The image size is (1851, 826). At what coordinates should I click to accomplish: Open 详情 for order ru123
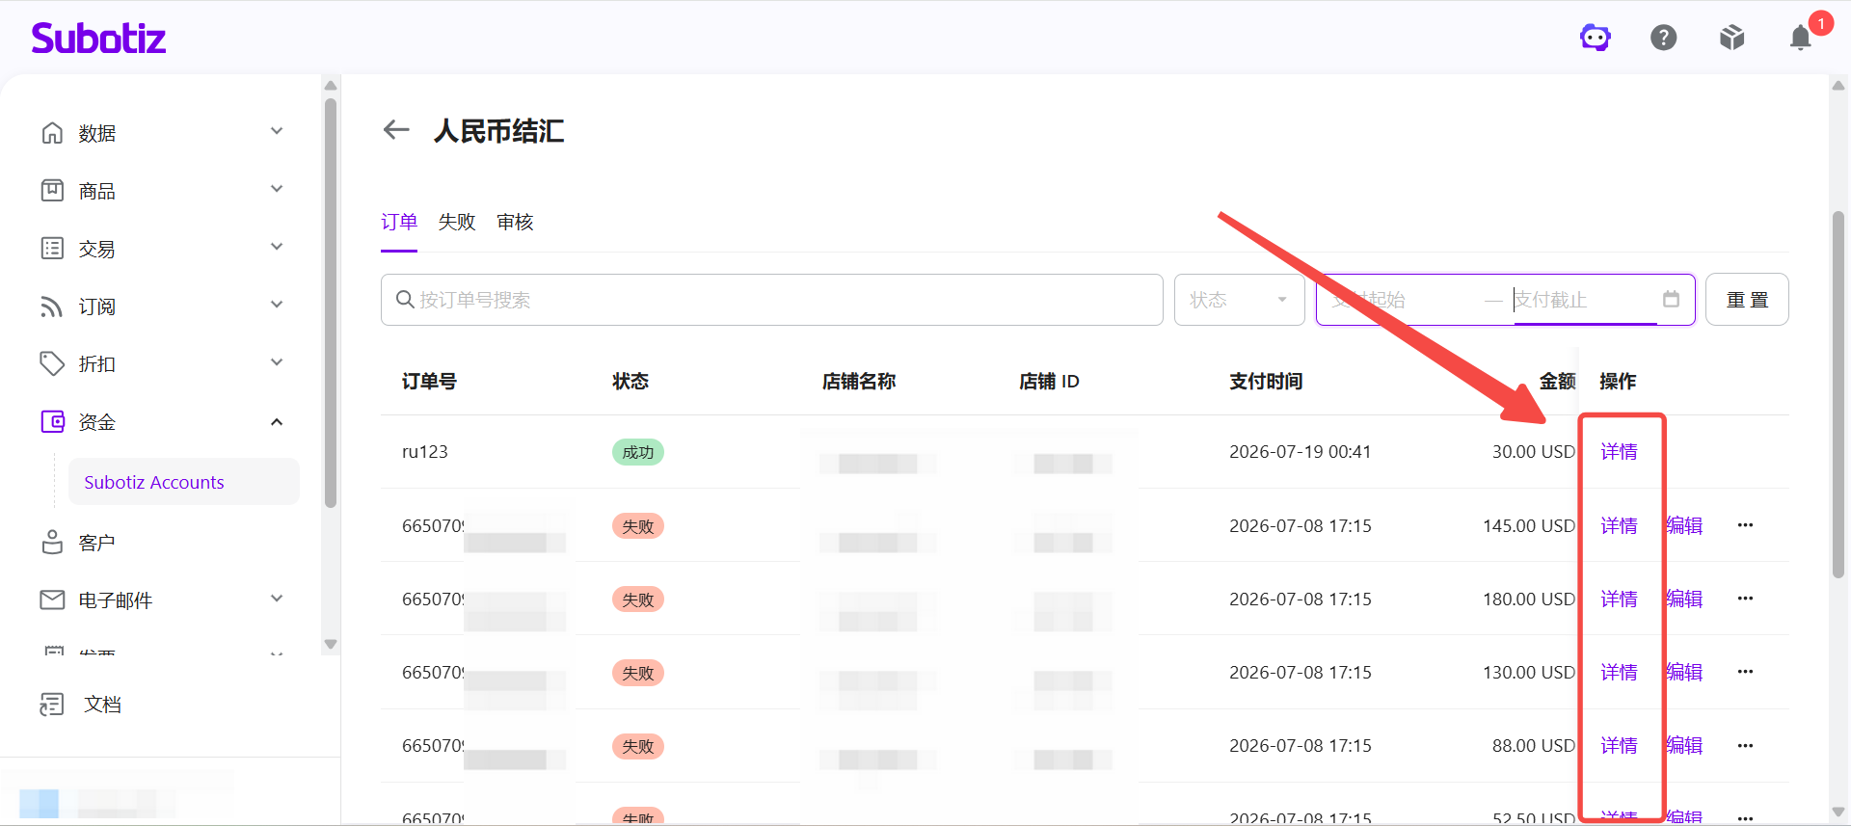click(x=1619, y=451)
